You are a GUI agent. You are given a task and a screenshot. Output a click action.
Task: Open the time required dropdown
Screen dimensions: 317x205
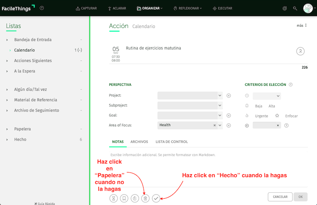click(x=267, y=96)
